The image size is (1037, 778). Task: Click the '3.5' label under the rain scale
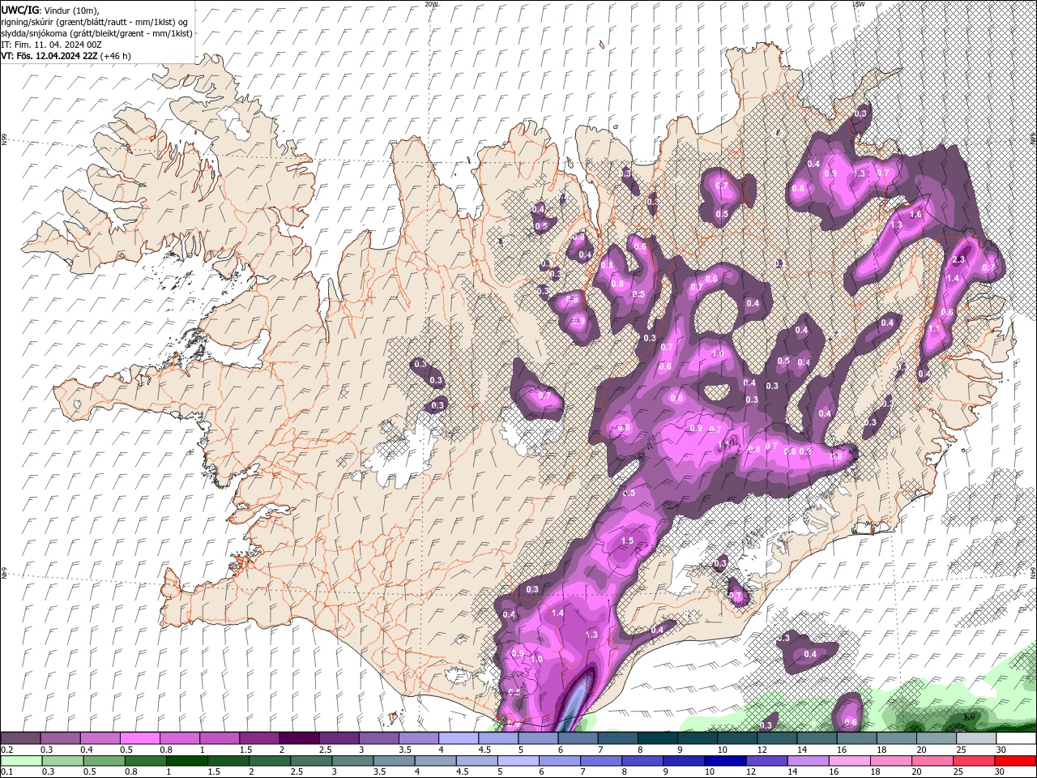379,772
